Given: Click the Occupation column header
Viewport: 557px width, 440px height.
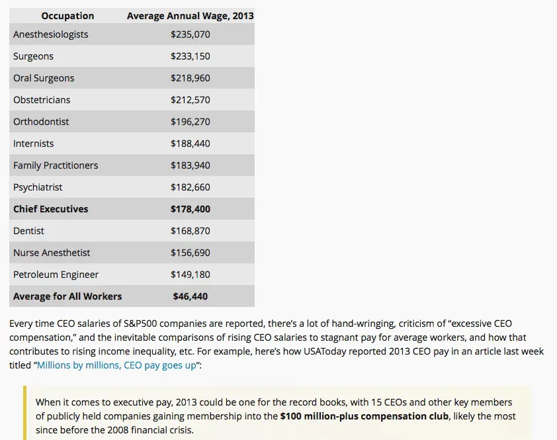Looking at the screenshot, I should (x=67, y=16).
